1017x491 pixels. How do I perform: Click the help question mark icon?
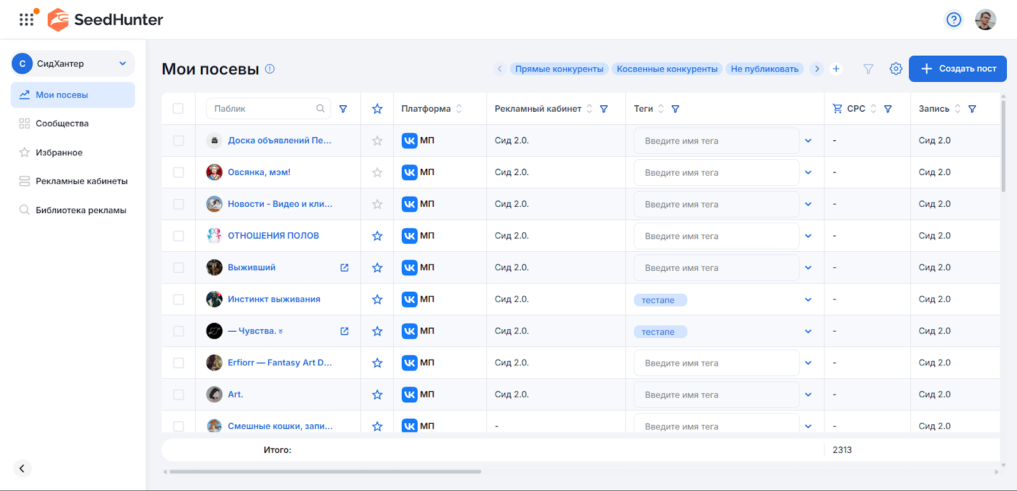click(x=953, y=20)
